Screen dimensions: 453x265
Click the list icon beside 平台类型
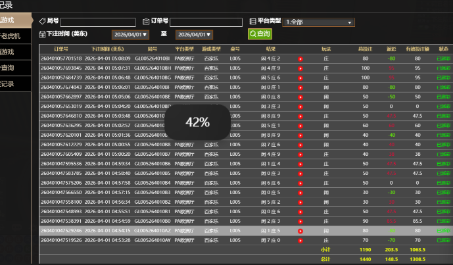point(253,22)
